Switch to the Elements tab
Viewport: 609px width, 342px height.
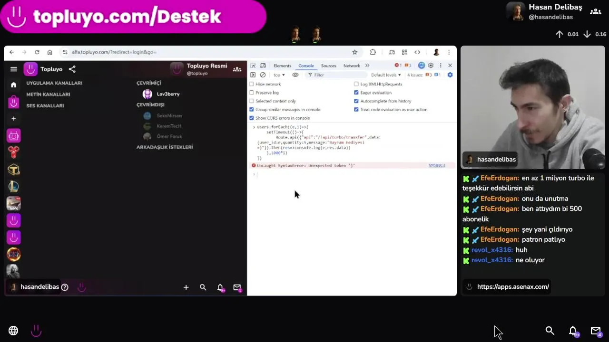click(282, 66)
